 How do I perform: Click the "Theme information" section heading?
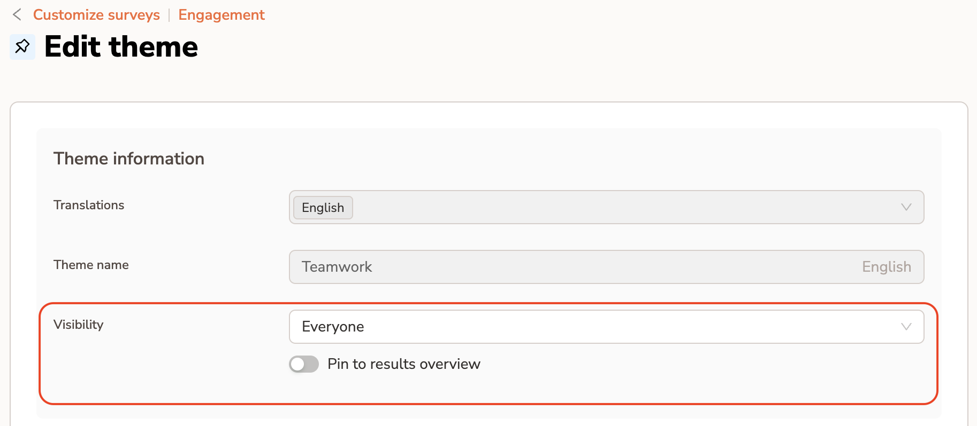pos(129,159)
